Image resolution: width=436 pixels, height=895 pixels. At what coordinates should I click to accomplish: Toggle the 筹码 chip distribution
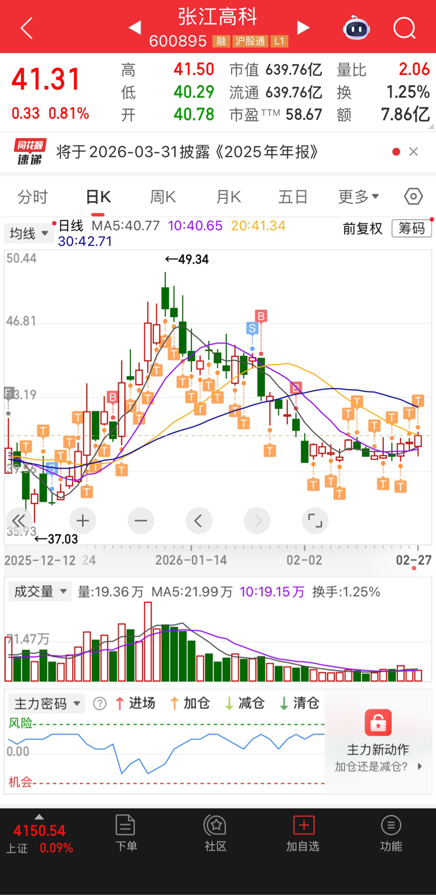click(x=412, y=228)
